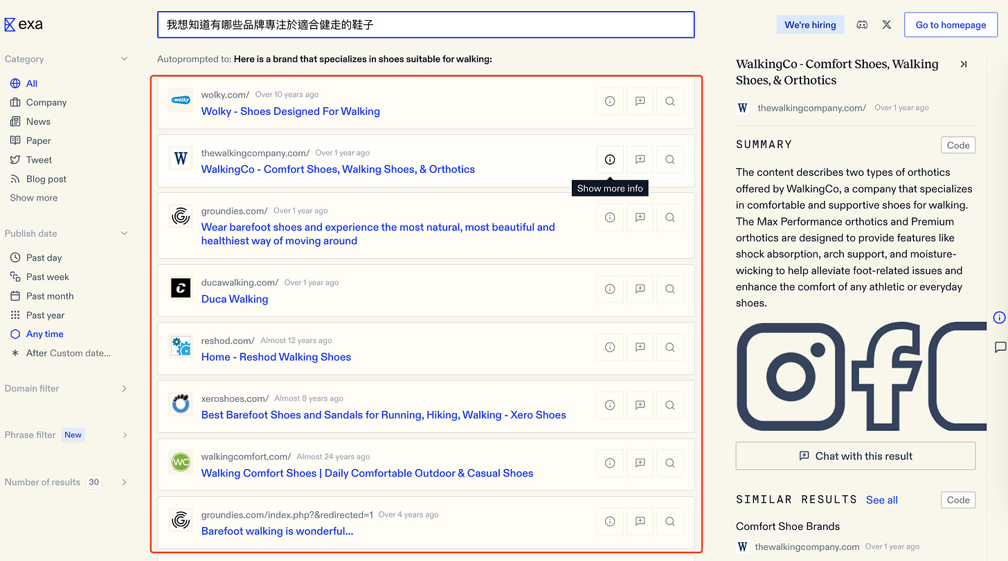Show more categories
The image size is (1008, 561).
34,198
